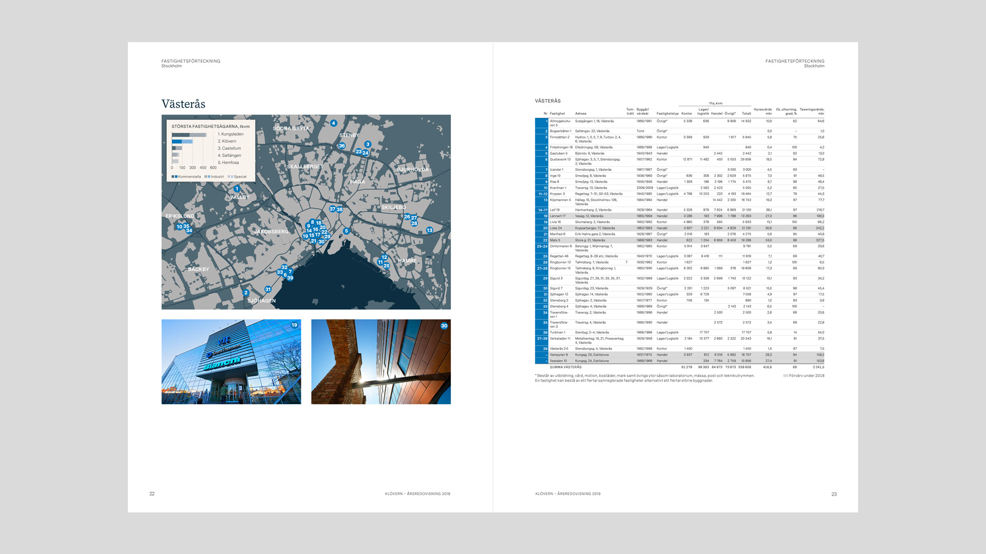This screenshot has height=554, width=986.
Task: Click the BJURHOVDA map label
Action: (x=413, y=170)
